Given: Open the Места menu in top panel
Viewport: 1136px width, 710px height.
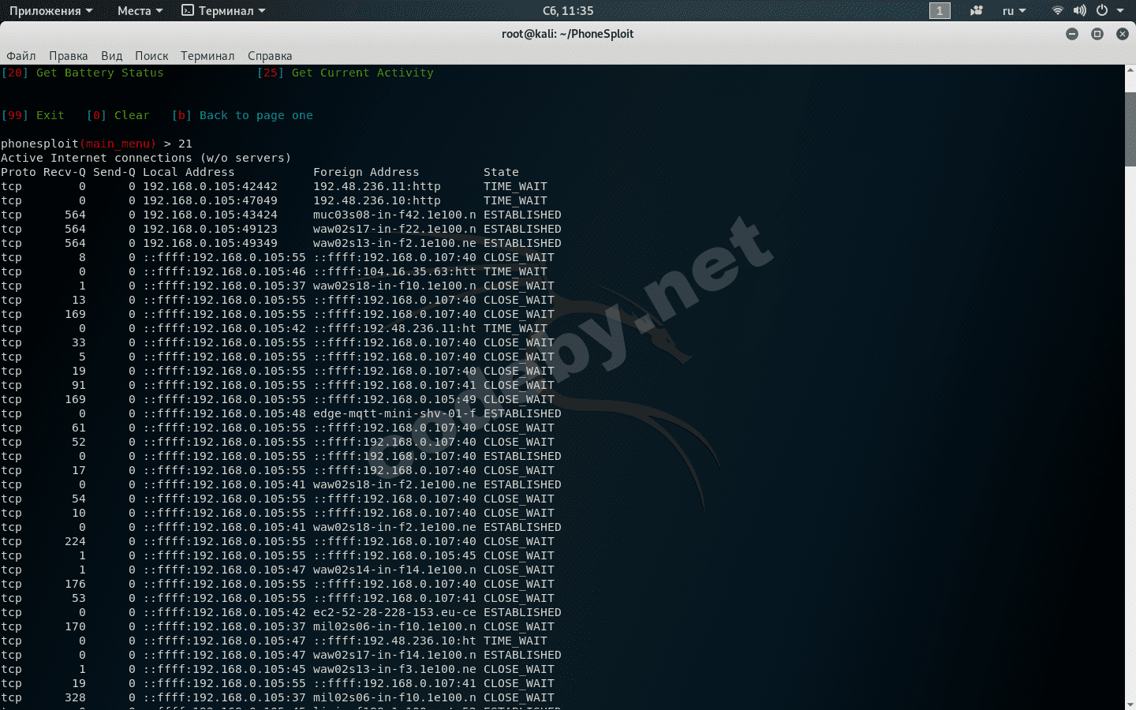Looking at the screenshot, I should tap(140, 10).
